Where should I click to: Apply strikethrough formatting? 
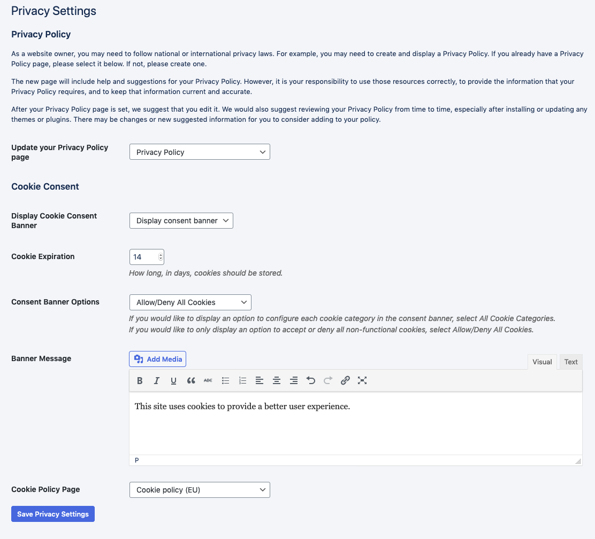pos(208,380)
